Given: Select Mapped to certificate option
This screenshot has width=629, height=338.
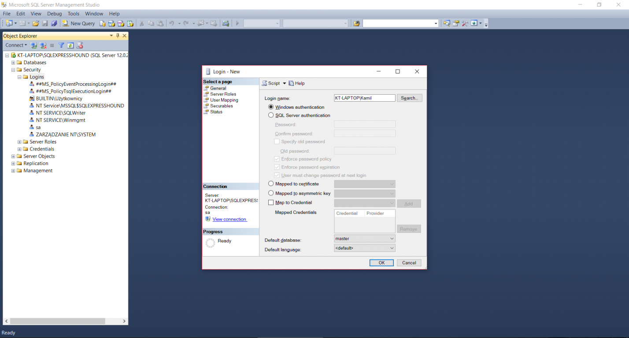Looking at the screenshot, I should coord(271,184).
